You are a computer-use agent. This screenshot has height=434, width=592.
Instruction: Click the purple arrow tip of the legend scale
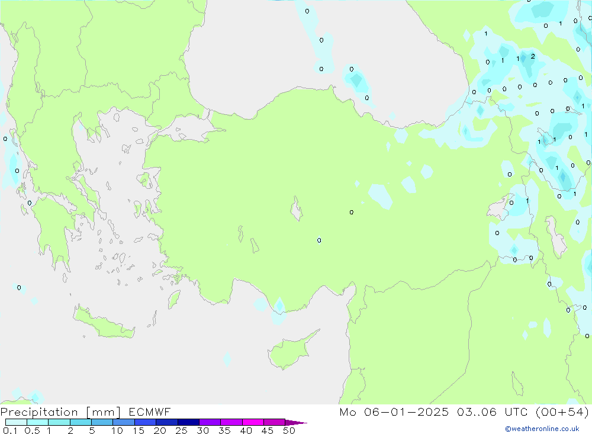click(296, 423)
